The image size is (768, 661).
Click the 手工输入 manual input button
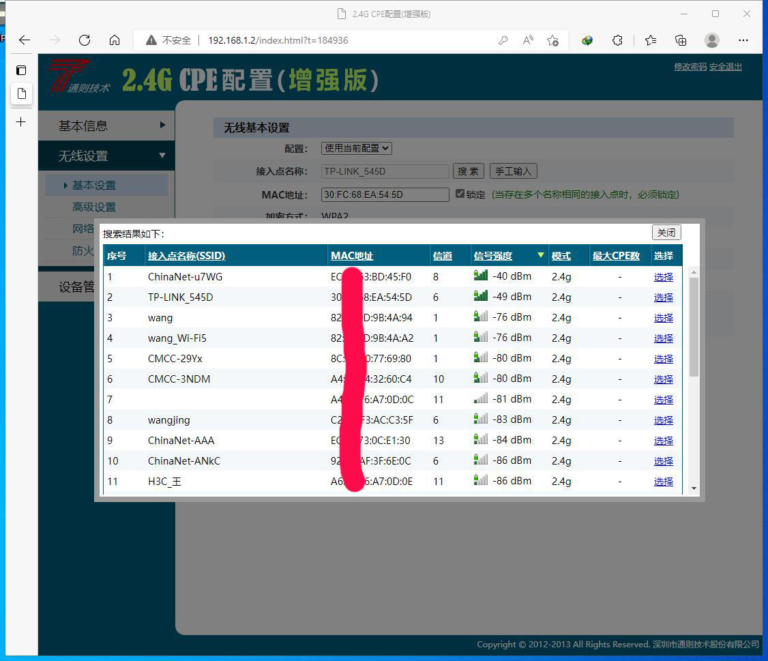click(514, 171)
